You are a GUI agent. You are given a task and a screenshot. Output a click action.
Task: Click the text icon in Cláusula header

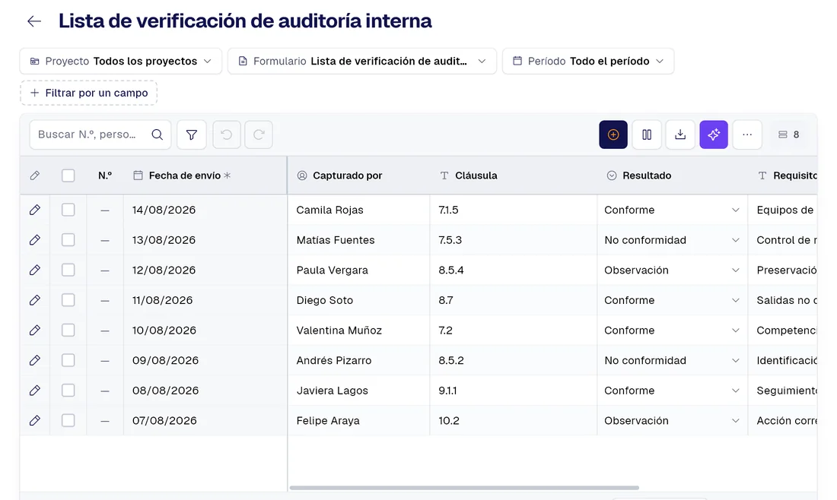(444, 176)
